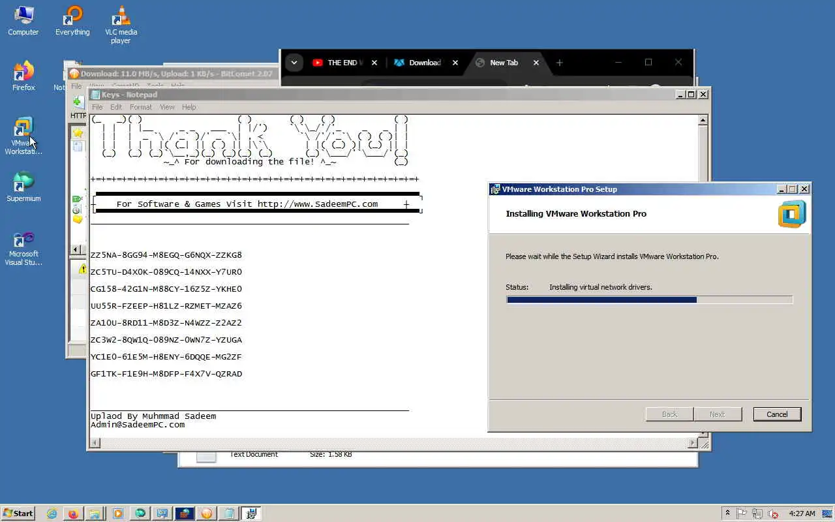Click 'Text Document' label in Explorer window

(253, 454)
